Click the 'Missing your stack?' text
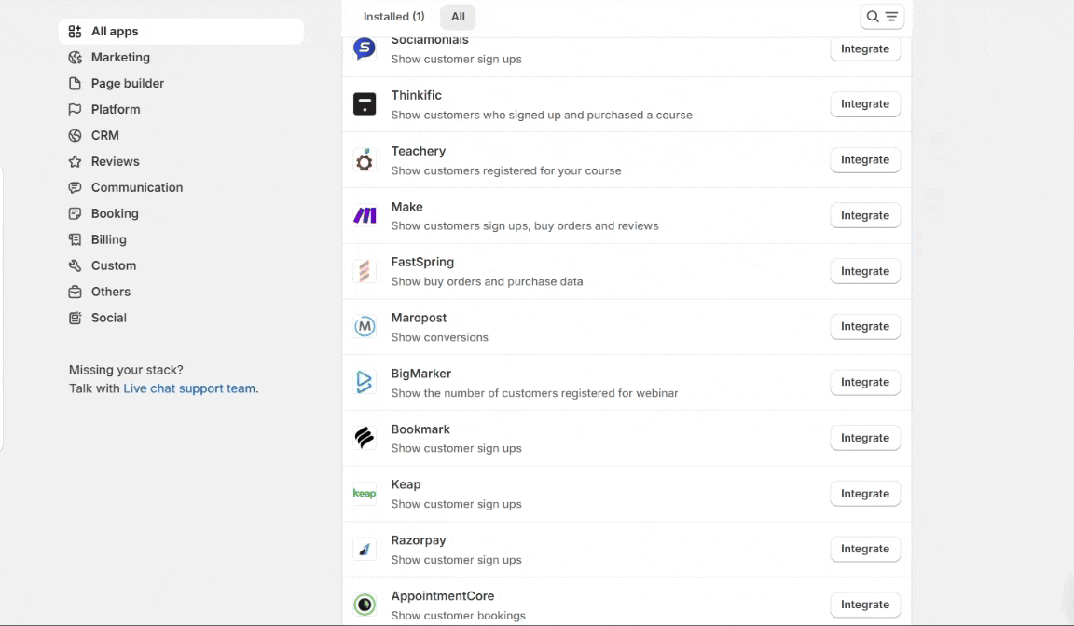The height and width of the screenshot is (626, 1074). pyautogui.click(x=126, y=370)
